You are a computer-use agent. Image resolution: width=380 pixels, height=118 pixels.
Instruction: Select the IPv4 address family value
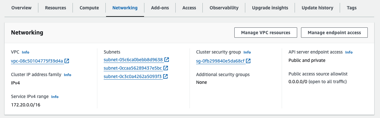click(x=15, y=83)
